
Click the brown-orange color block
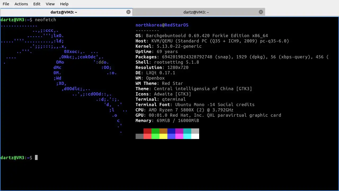coord(163,131)
